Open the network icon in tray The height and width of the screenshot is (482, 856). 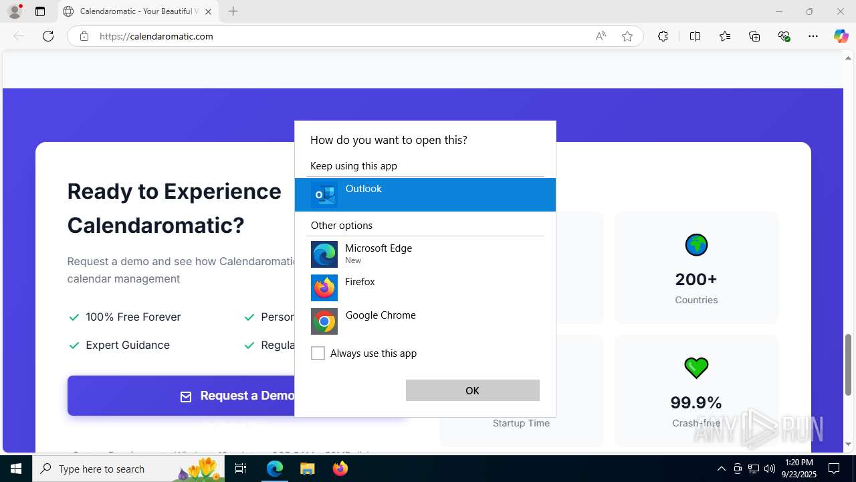[x=754, y=469]
